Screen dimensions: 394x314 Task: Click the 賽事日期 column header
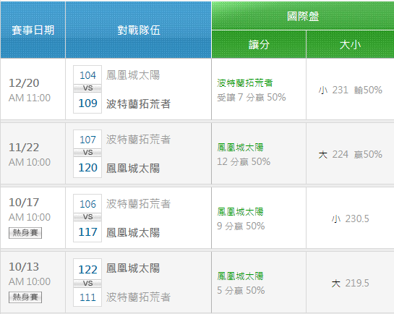tap(33, 30)
